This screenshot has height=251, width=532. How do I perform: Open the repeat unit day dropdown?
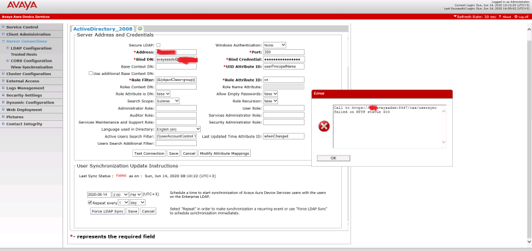click(138, 203)
